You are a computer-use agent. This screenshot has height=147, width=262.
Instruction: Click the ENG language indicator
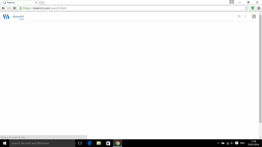[x=242, y=143]
